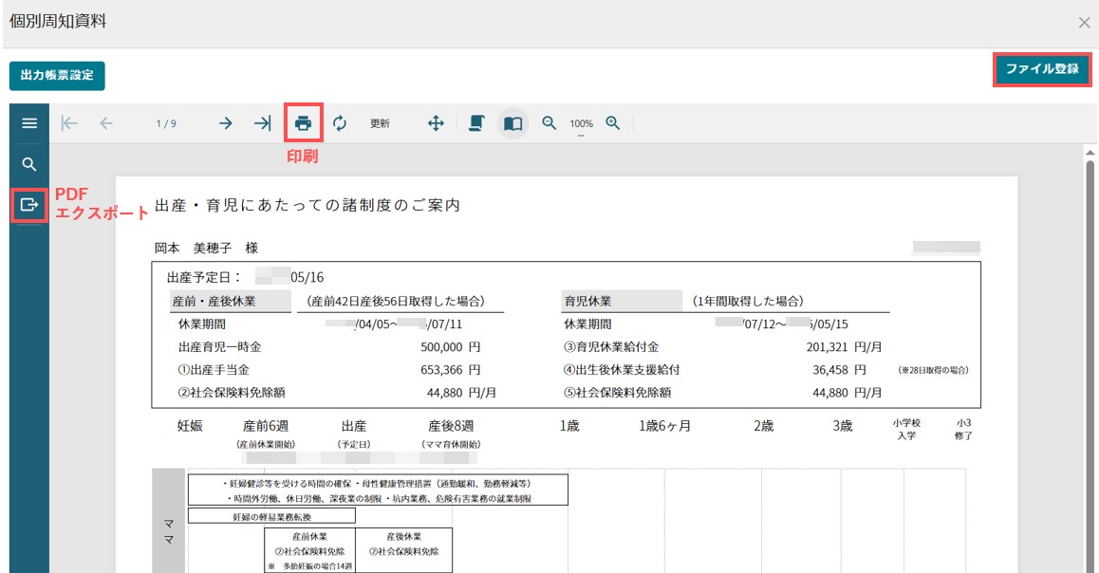Viewport: 1099px width, 573px height.
Task: Click the ⑤社会保険料免除額 label
Action: (x=618, y=393)
